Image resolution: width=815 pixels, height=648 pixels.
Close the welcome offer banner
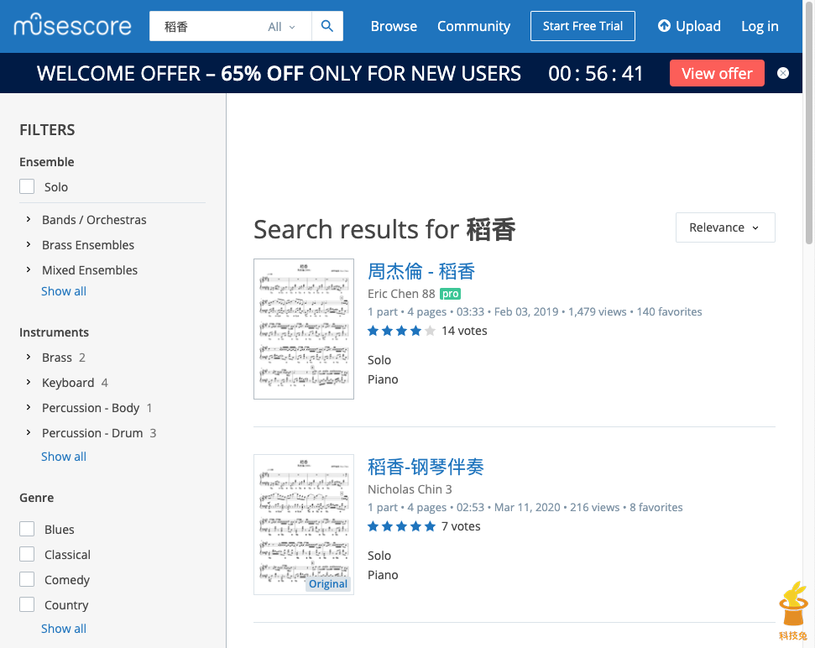coord(783,73)
